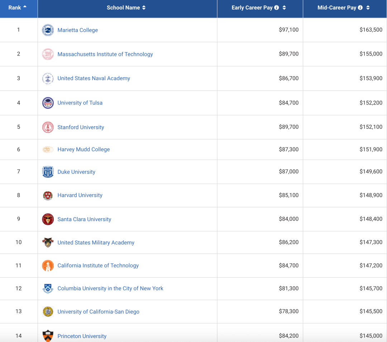Select the $86,200 early career pay value
The image size is (387, 342).
click(x=289, y=242)
